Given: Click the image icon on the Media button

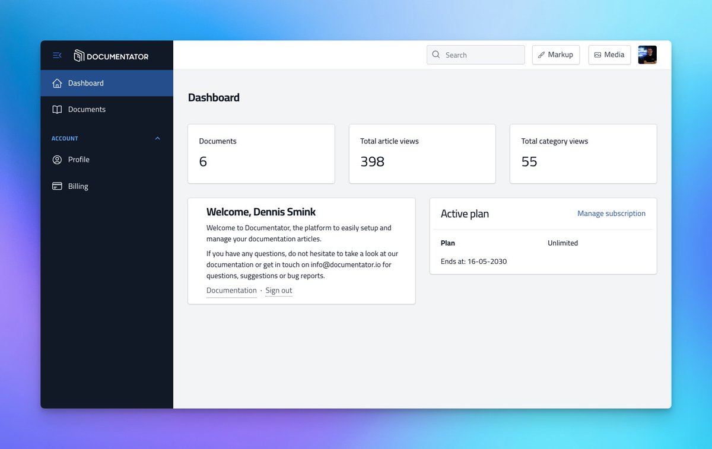Looking at the screenshot, I should pyautogui.click(x=597, y=55).
